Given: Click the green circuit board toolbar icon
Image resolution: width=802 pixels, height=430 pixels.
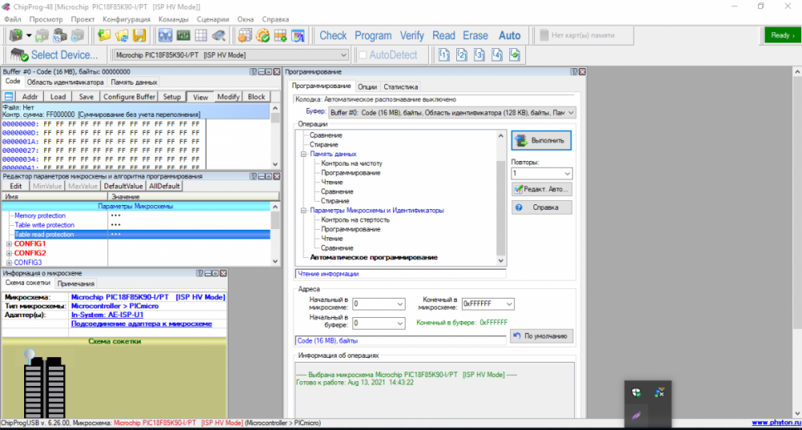Looking at the screenshot, I should [x=183, y=35].
